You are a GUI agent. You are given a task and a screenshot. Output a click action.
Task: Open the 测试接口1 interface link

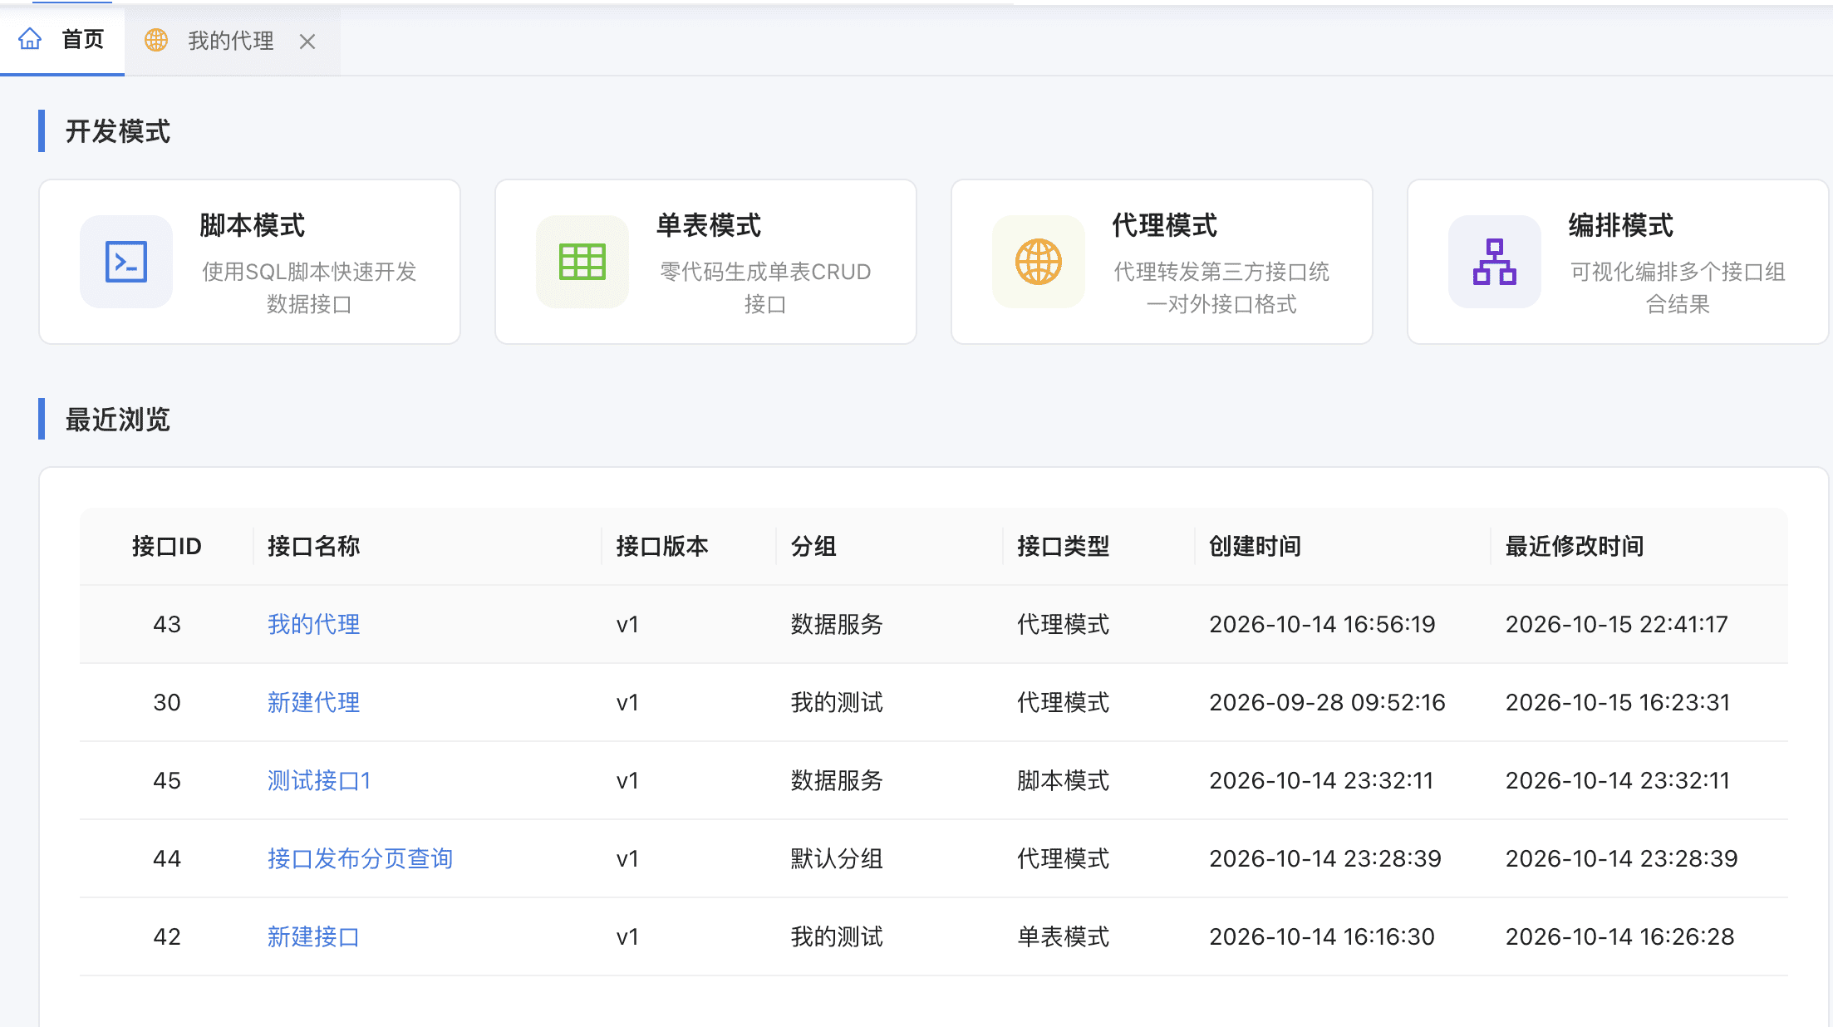pyautogui.click(x=319, y=780)
